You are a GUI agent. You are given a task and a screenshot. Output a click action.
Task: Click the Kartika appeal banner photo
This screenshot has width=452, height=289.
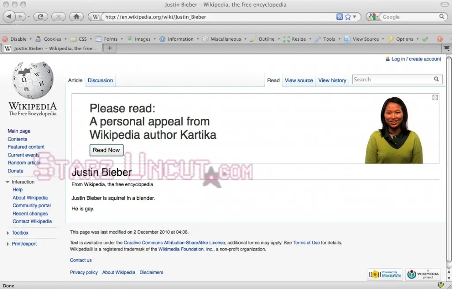click(394, 130)
